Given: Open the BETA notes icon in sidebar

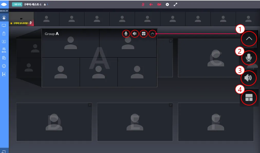Looking at the screenshot, I should pyautogui.click(x=4, y=50).
